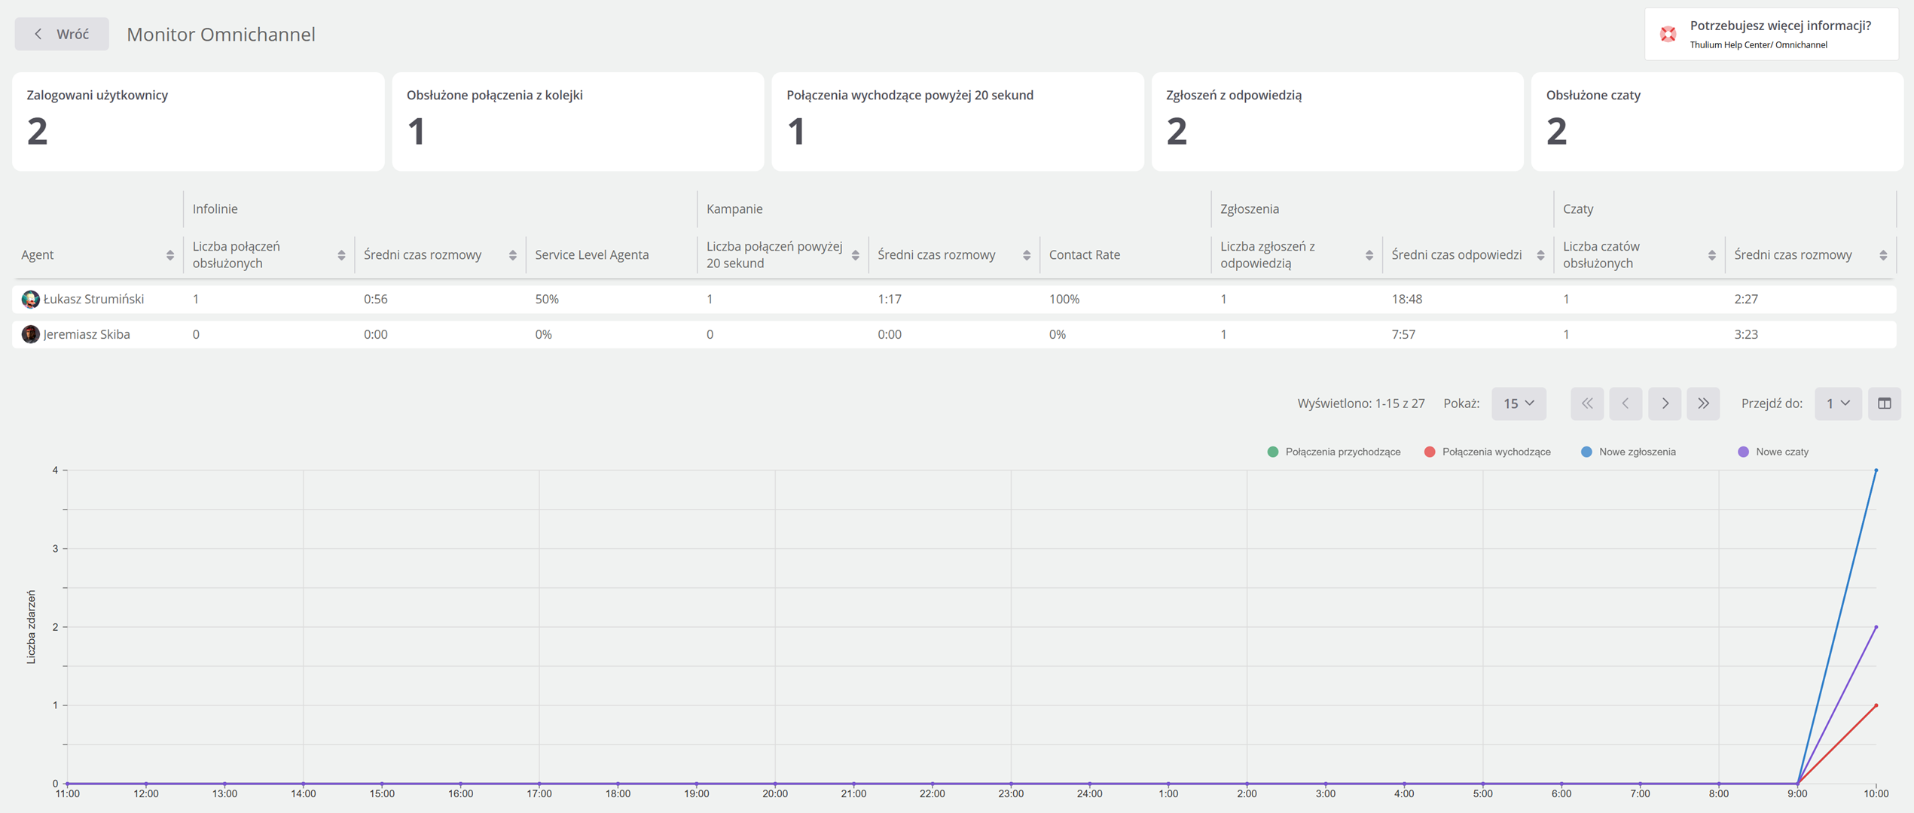Screen dimensions: 1914x813
Task: Jump to first page of results
Action: 1586,403
